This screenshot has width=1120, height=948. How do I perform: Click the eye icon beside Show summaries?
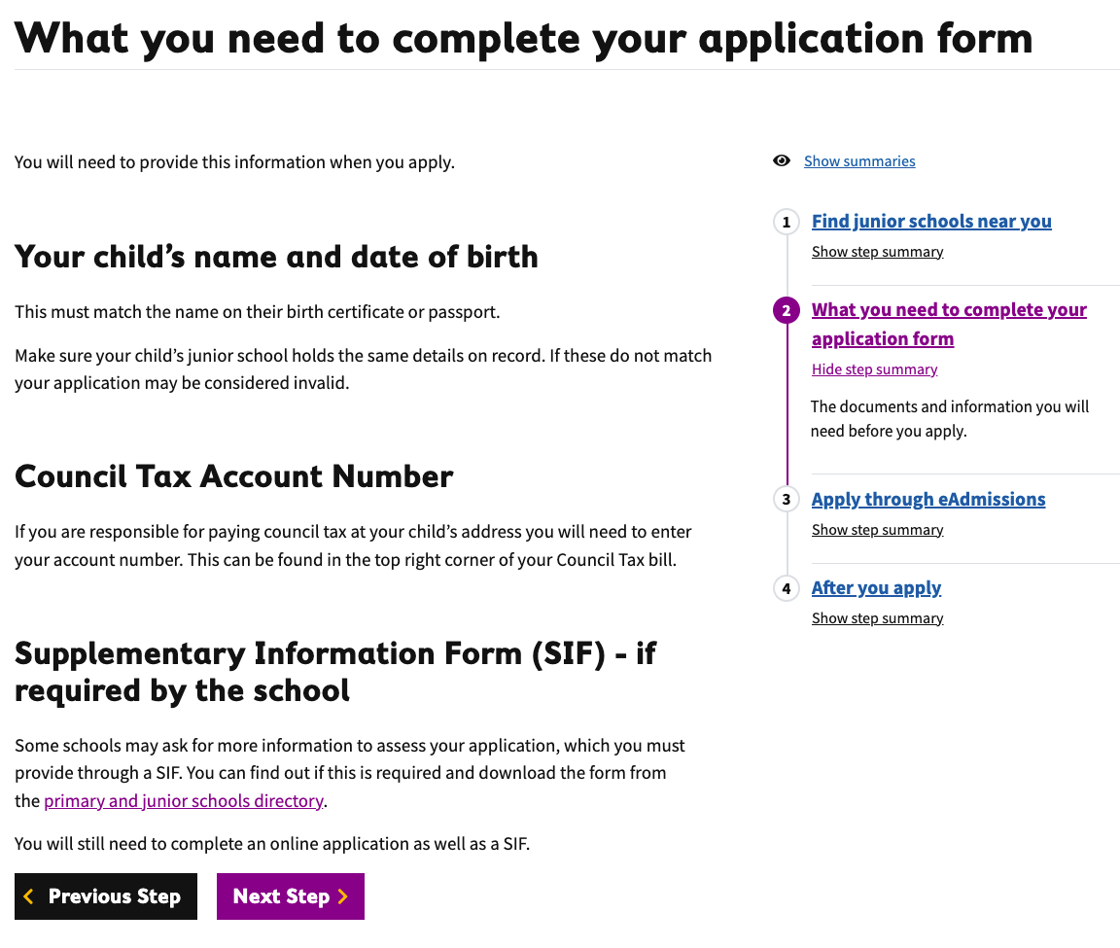click(x=781, y=159)
